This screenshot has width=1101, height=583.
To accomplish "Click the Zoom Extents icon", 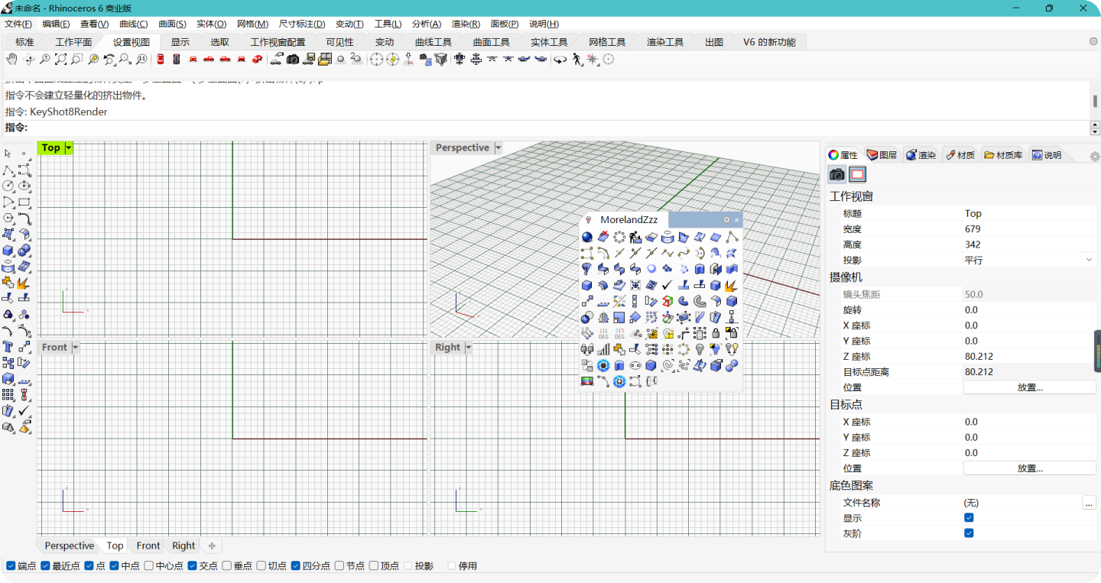I will pos(61,60).
